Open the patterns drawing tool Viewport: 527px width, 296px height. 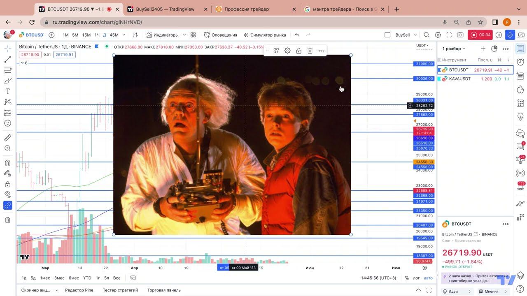pos(7,102)
